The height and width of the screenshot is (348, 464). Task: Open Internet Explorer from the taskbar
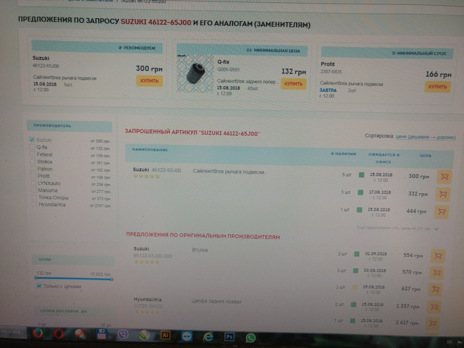pos(208,337)
